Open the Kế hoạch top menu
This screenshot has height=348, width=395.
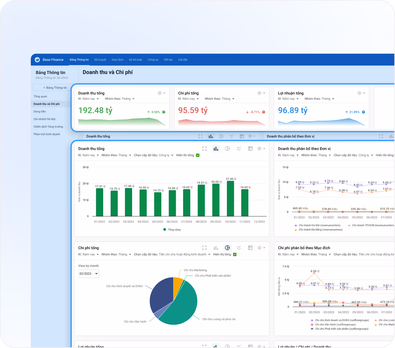100,60
